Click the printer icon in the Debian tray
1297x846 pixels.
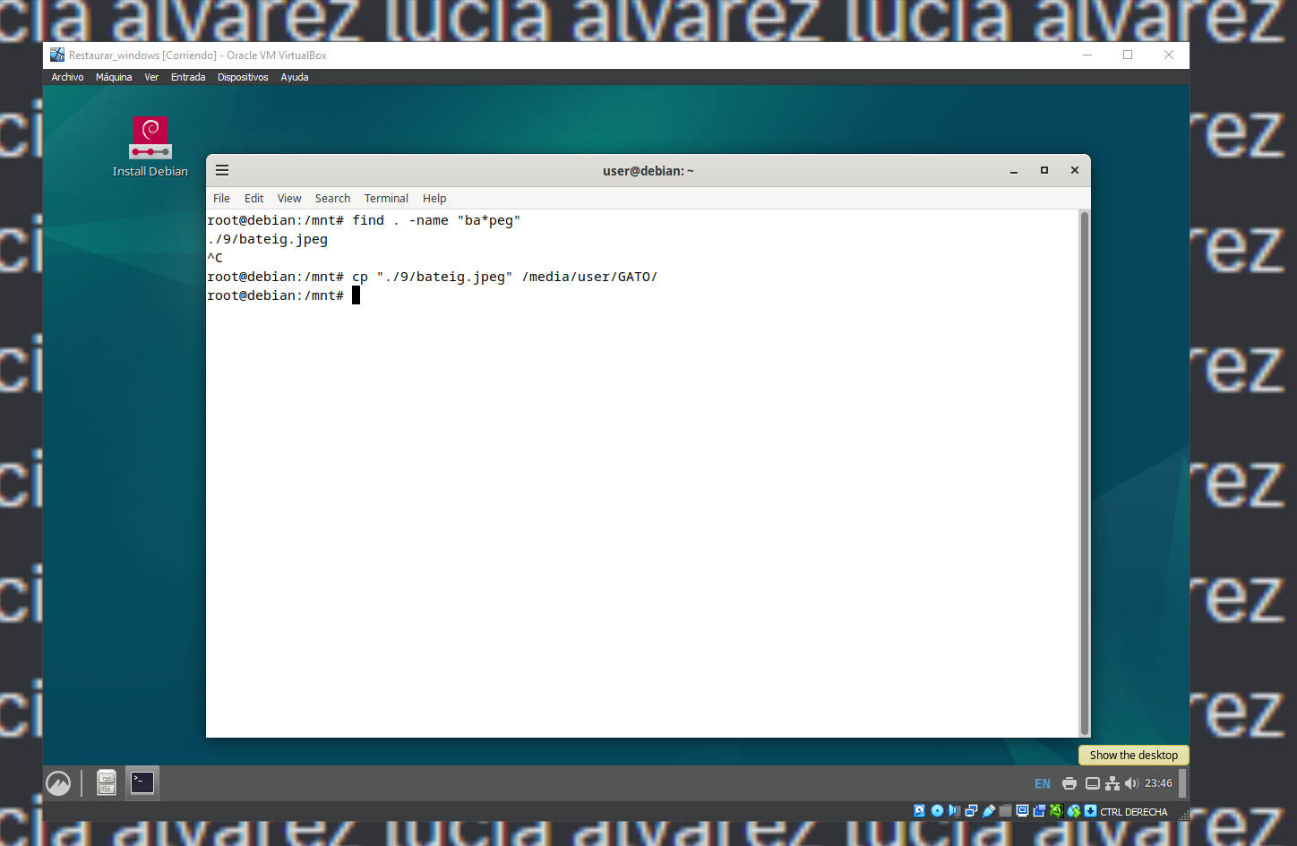pos(1069,782)
